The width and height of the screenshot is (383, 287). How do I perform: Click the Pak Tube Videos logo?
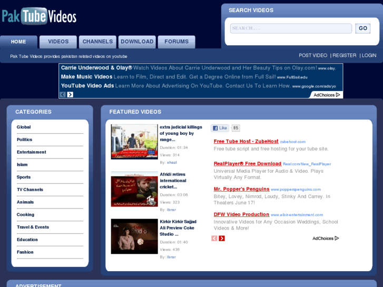(x=39, y=16)
